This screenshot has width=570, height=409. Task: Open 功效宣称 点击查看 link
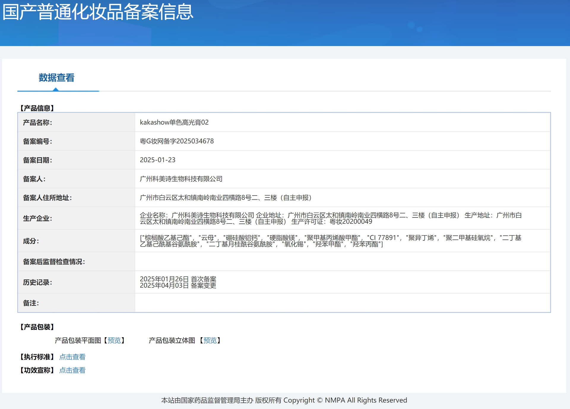pos(72,370)
